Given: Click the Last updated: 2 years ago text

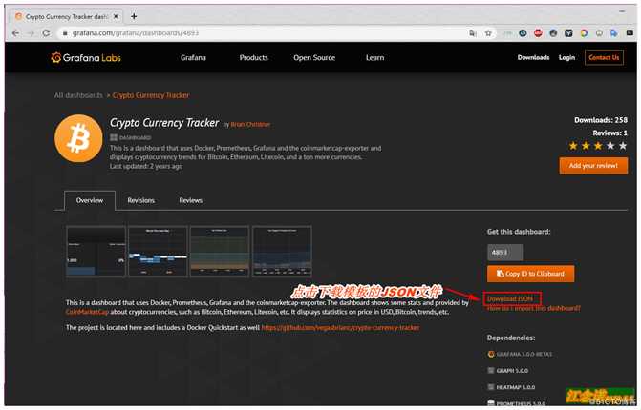Looking at the screenshot, I should tap(146, 167).
